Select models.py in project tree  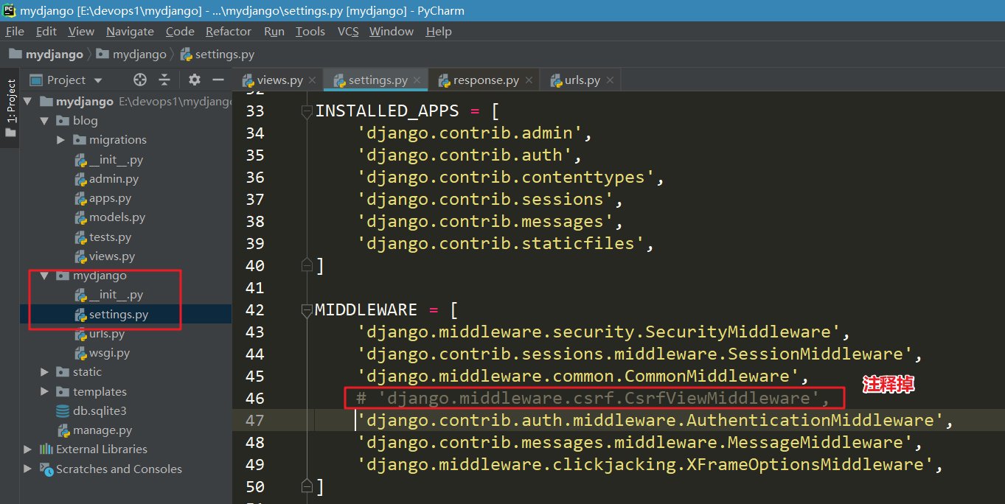[x=110, y=217]
